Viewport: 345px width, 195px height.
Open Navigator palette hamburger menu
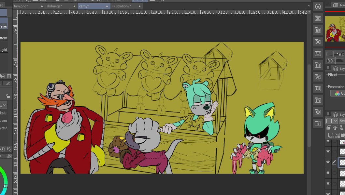[328, 5]
